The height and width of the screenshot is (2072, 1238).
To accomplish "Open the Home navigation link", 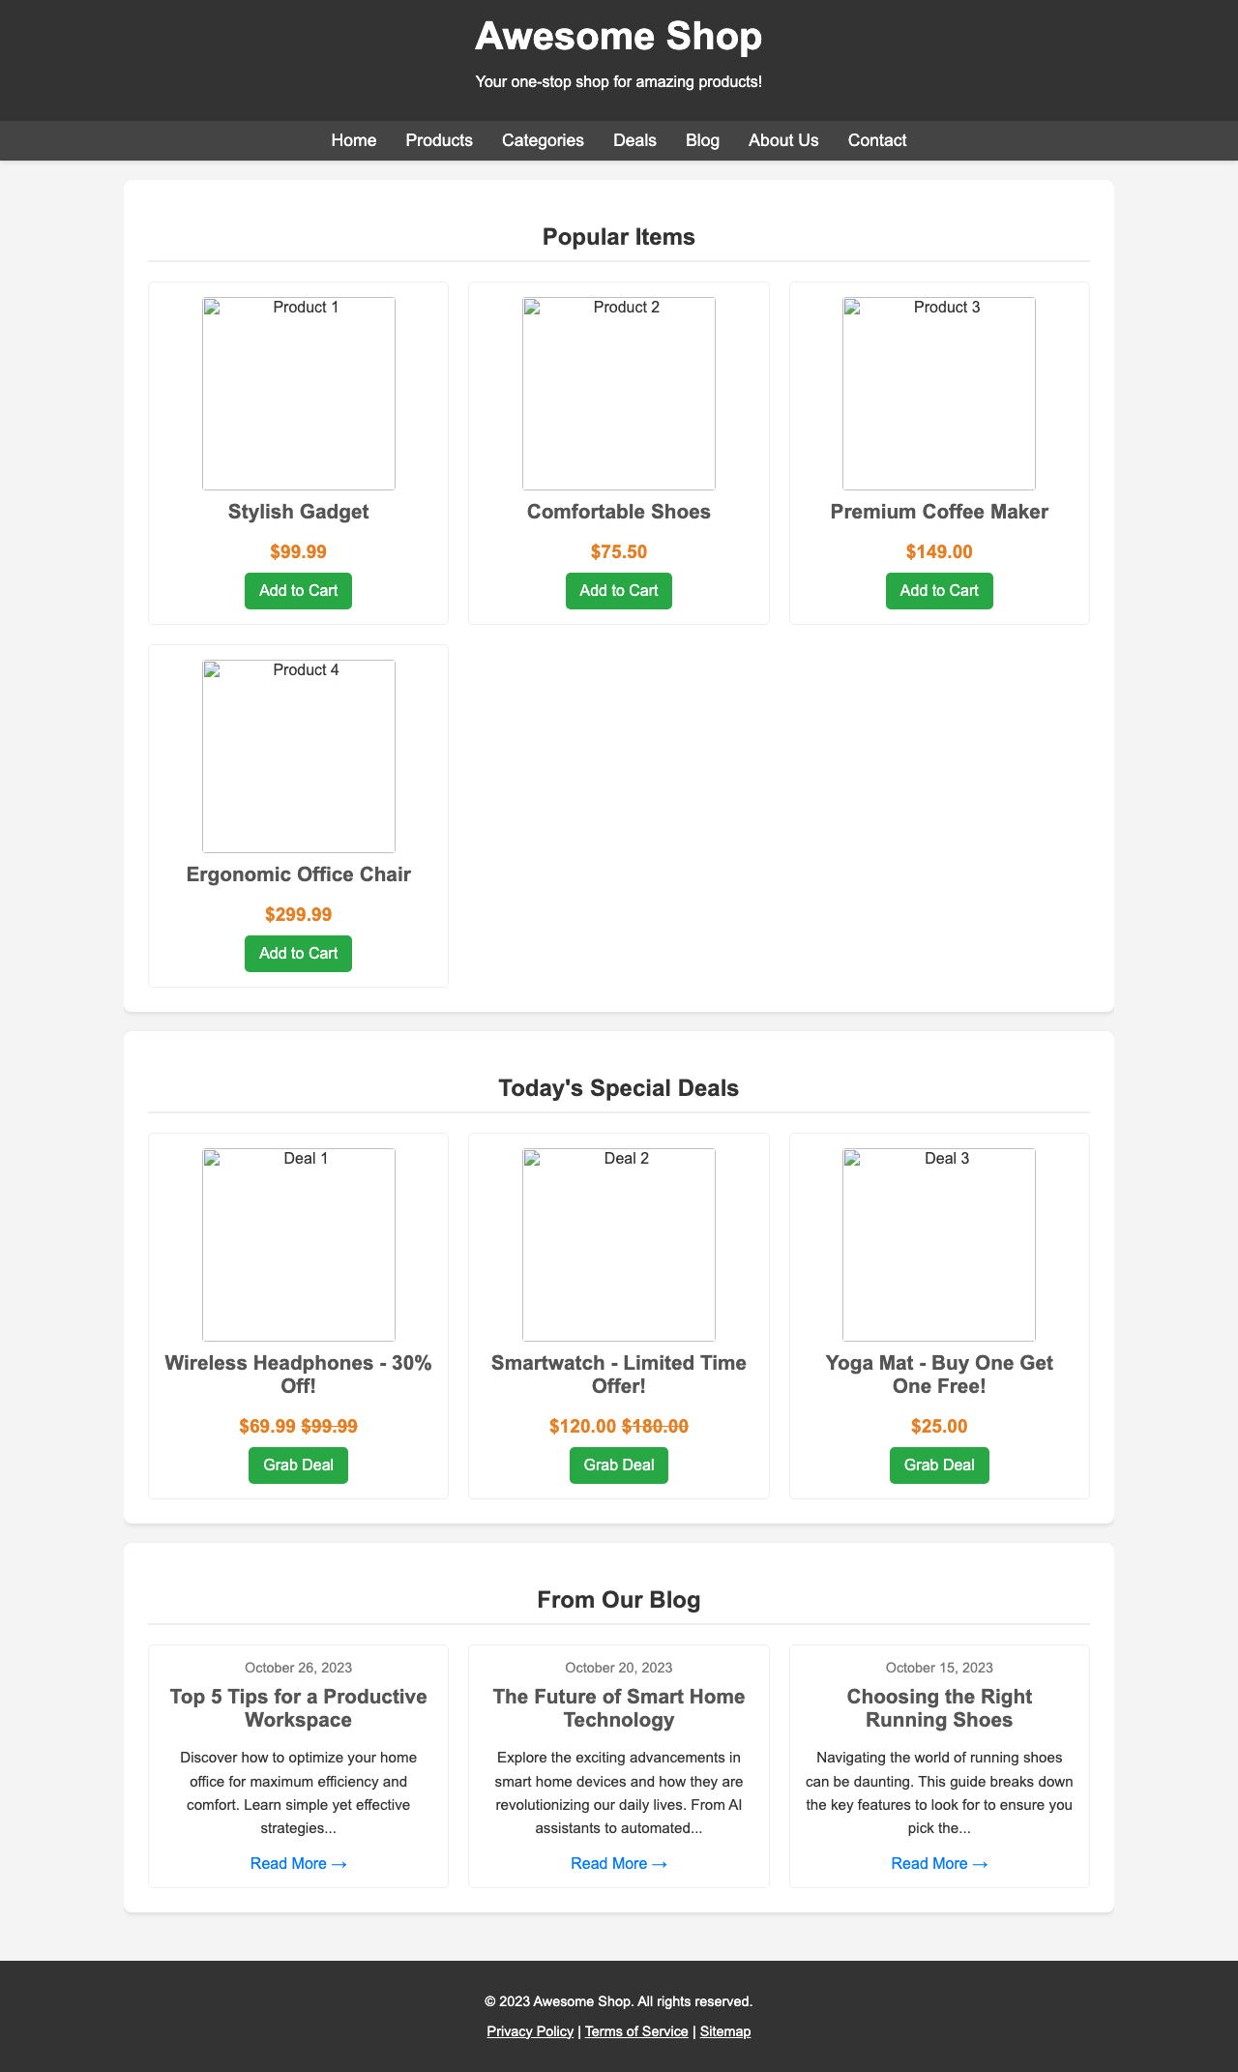I will (x=353, y=140).
